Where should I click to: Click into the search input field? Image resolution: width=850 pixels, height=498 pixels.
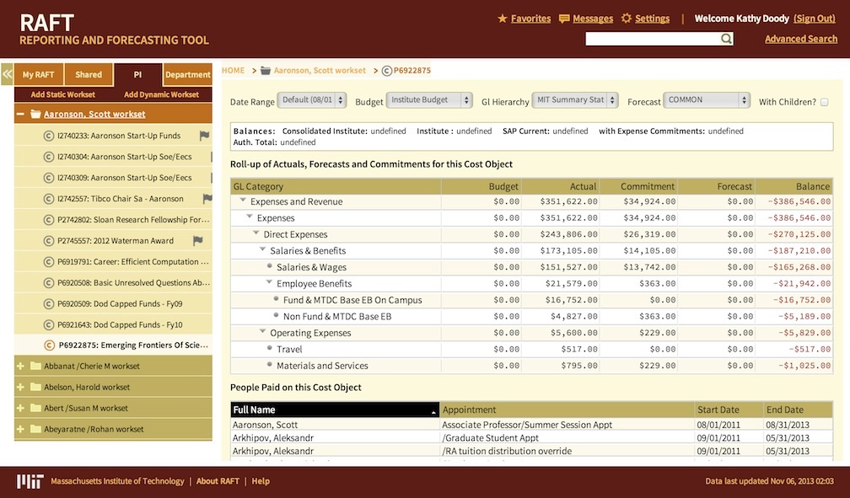tap(653, 39)
